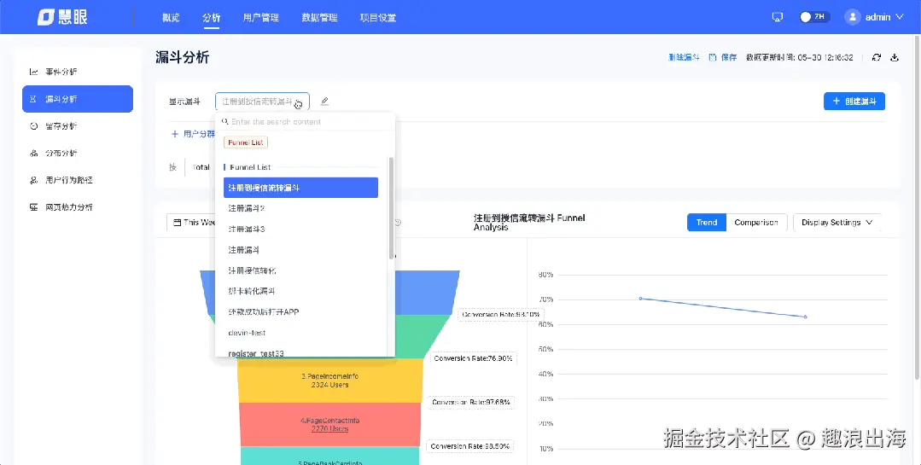Click the calendar icon in This Week picker

pos(177,223)
